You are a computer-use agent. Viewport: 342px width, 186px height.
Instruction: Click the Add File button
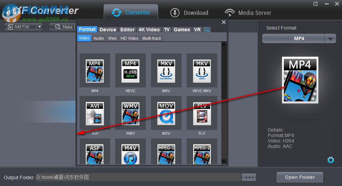(x=20, y=27)
